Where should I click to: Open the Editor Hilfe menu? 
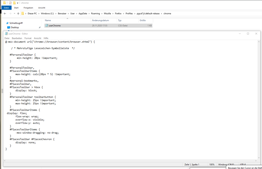(x=46, y=38)
